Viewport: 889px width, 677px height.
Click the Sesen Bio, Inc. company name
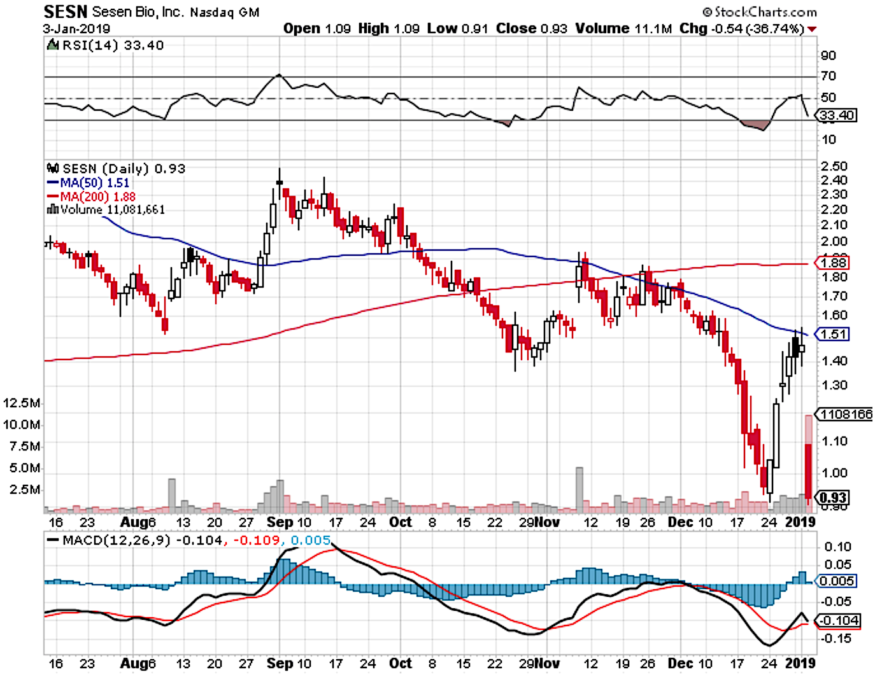tap(137, 12)
